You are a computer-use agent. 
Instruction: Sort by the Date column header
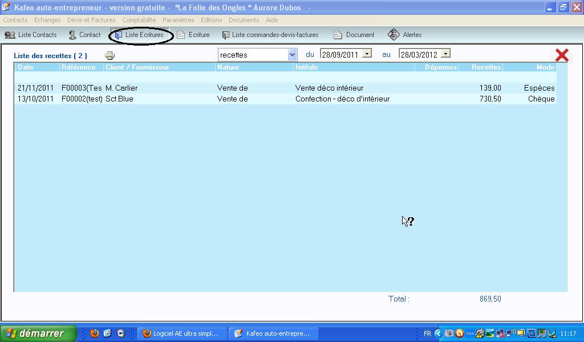coord(26,67)
